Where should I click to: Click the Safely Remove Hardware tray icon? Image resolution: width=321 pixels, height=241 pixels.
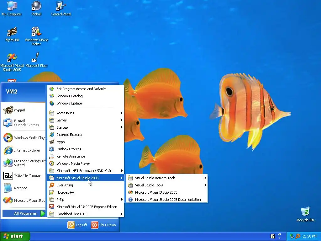292,236
